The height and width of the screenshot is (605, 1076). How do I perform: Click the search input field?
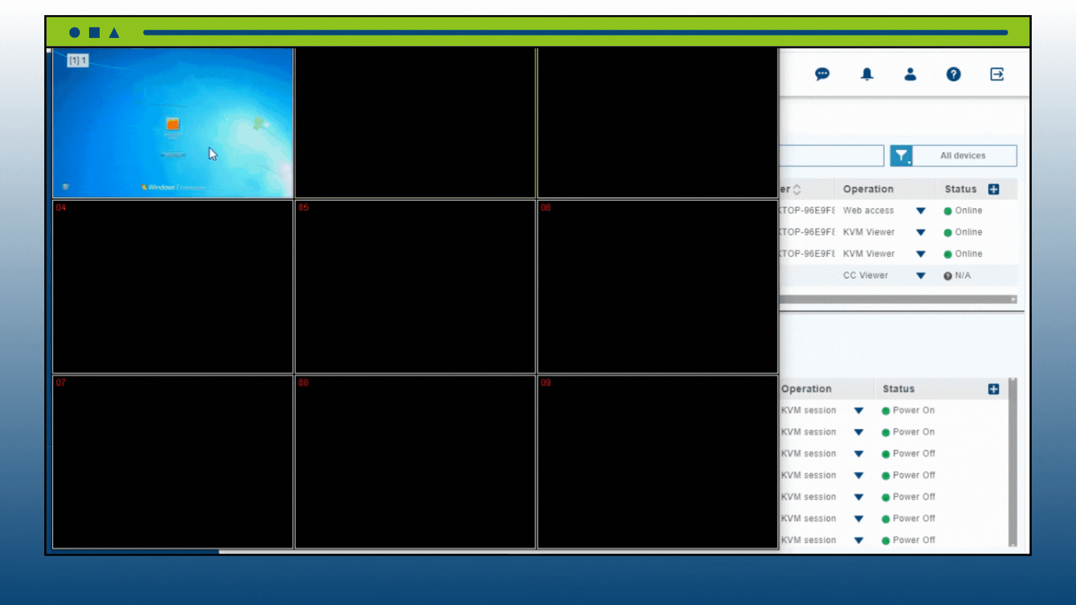point(831,156)
